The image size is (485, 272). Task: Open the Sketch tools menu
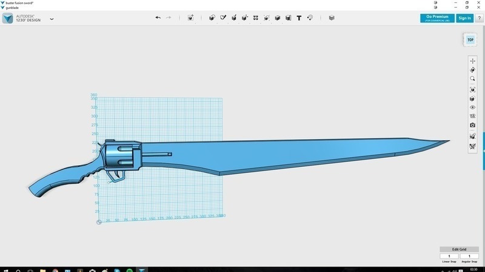coord(223,18)
